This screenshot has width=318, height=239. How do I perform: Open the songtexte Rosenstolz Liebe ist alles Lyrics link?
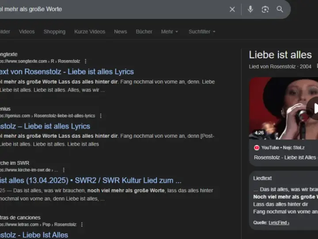tap(67, 72)
